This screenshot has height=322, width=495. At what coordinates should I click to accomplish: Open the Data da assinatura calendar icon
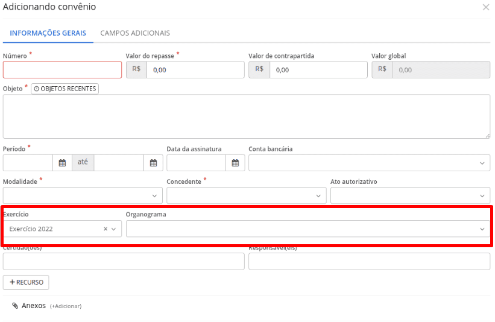pyautogui.click(x=235, y=163)
